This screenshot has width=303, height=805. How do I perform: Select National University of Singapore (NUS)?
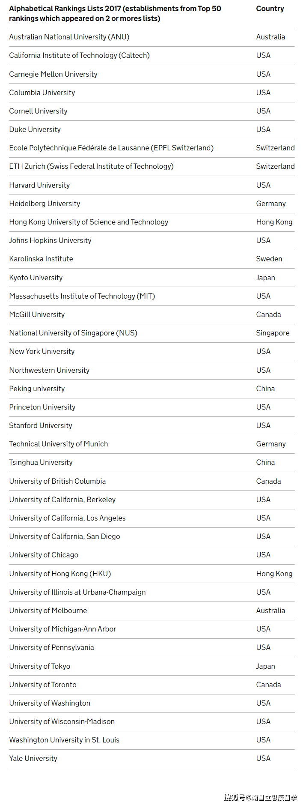(x=73, y=333)
